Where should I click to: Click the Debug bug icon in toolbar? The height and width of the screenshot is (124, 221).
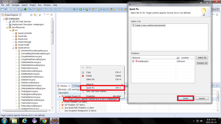74,10
